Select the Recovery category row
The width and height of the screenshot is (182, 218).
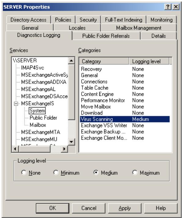[x=125, y=69]
